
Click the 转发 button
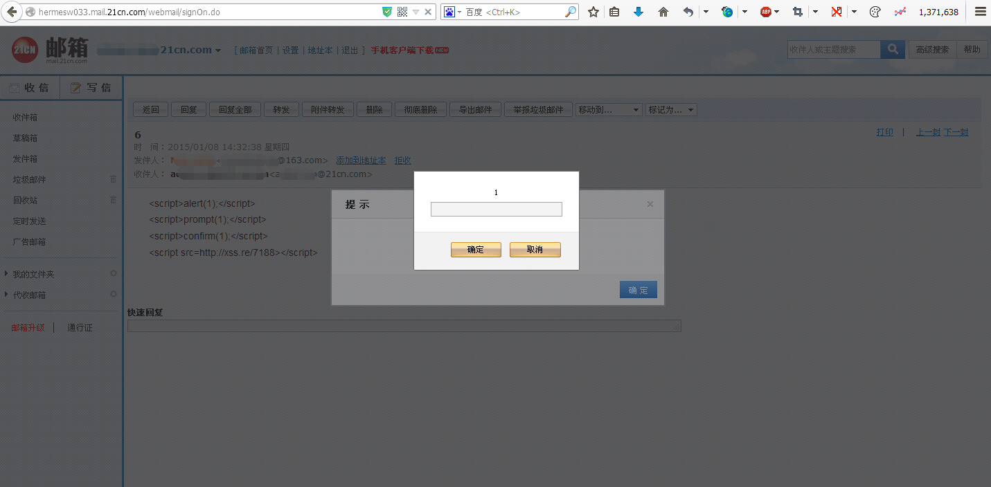pos(281,110)
